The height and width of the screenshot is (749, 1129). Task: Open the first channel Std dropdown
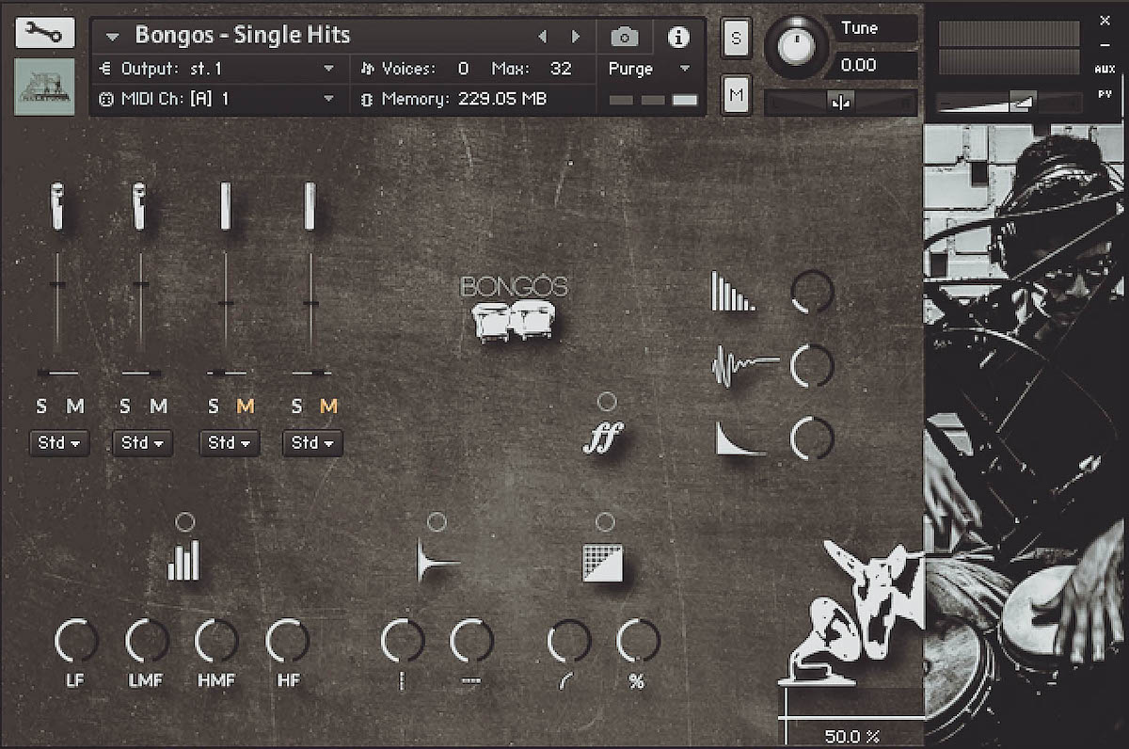[x=59, y=442]
